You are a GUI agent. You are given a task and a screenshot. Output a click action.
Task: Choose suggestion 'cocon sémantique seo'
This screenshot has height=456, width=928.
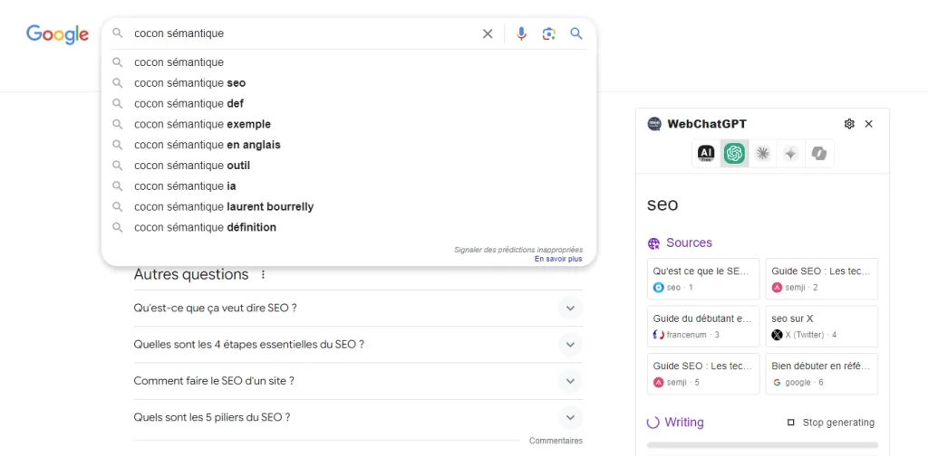[x=349, y=82]
